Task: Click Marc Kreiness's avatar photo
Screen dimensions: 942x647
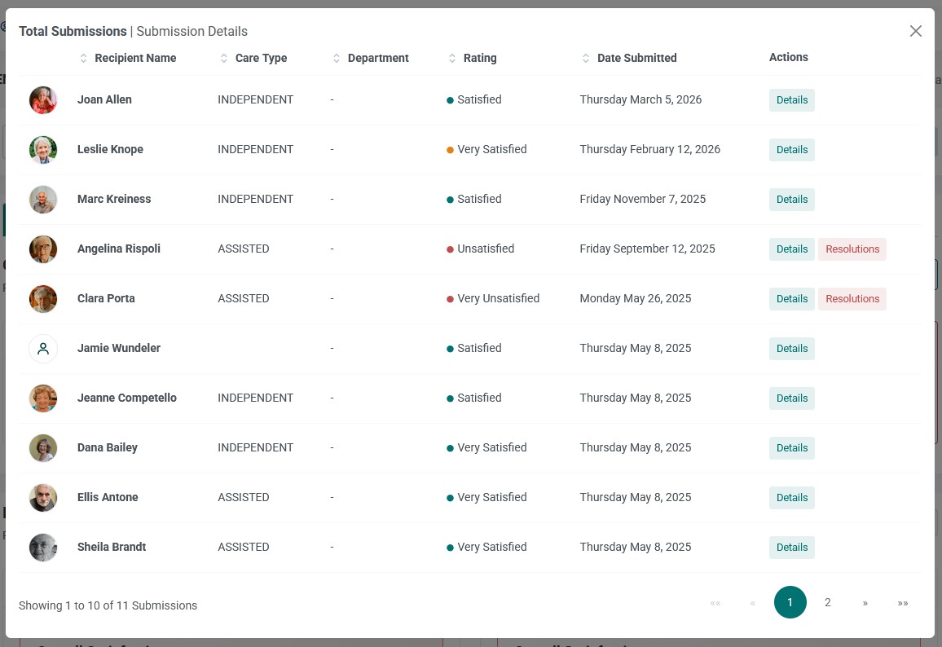Action: pos(43,200)
